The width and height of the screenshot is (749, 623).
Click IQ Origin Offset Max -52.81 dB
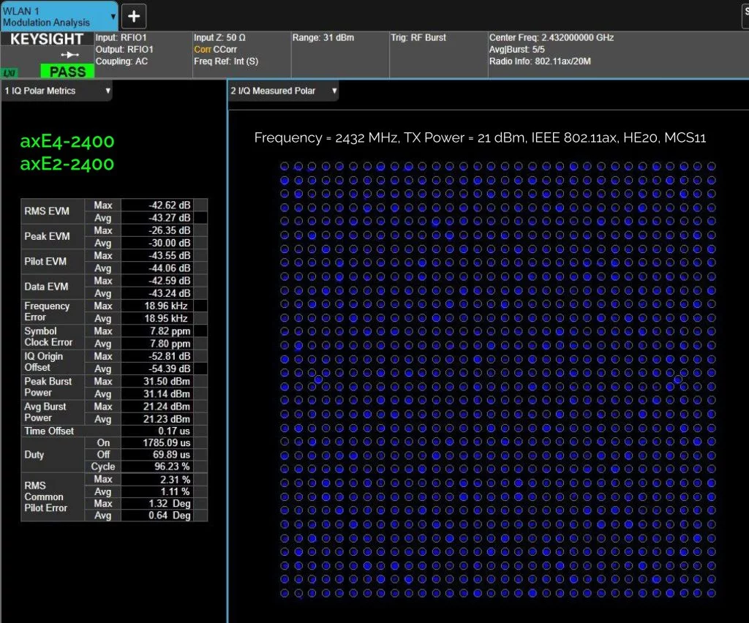(x=157, y=357)
